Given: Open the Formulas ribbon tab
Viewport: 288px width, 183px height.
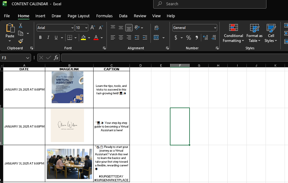Looking at the screenshot, I should tap(104, 16).
